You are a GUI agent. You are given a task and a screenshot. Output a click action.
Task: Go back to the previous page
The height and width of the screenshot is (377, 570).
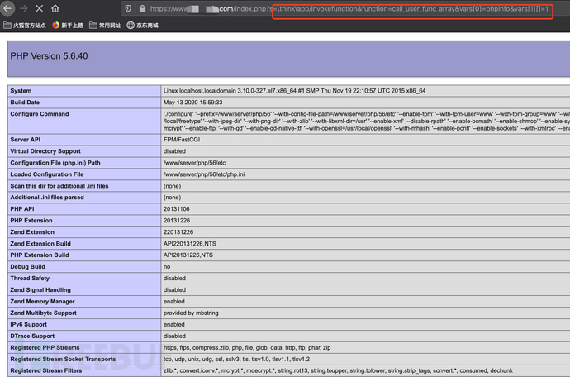7,8
